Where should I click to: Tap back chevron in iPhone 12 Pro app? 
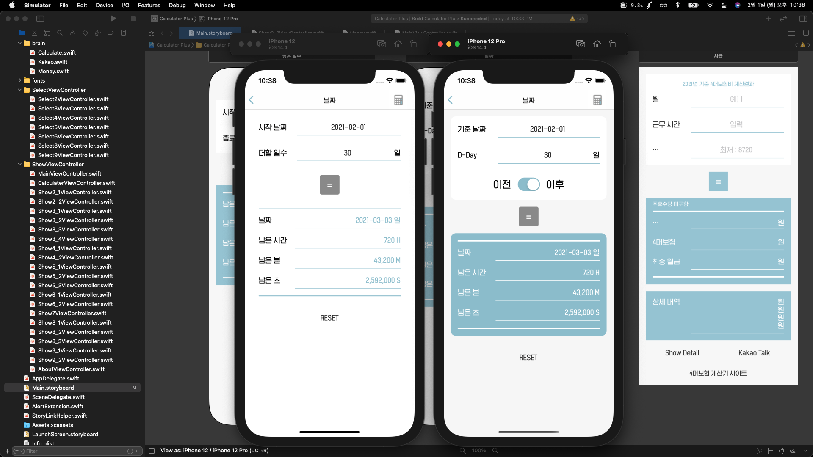[450, 100]
